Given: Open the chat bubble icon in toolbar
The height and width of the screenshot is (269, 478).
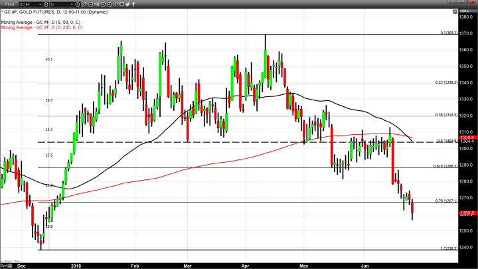Looking at the screenshot, I should pyautogui.click(x=121, y=4).
